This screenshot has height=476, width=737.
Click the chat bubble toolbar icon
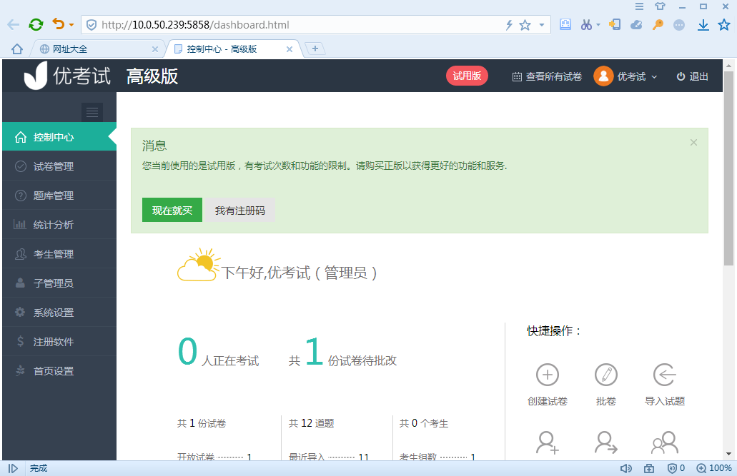[678, 25]
